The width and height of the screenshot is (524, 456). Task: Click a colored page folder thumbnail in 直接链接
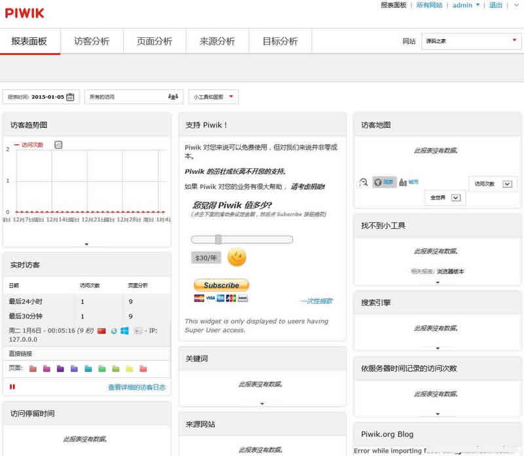tap(33, 368)
